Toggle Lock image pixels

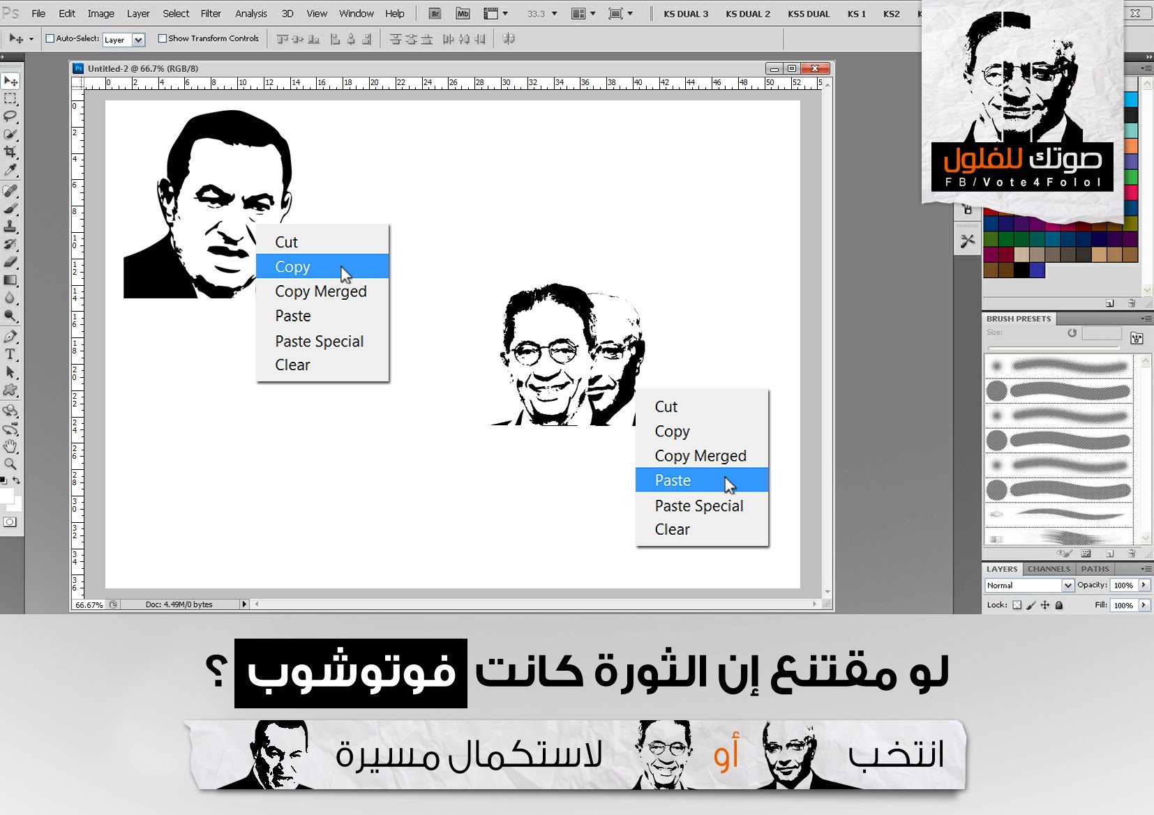click(1031, 605)
